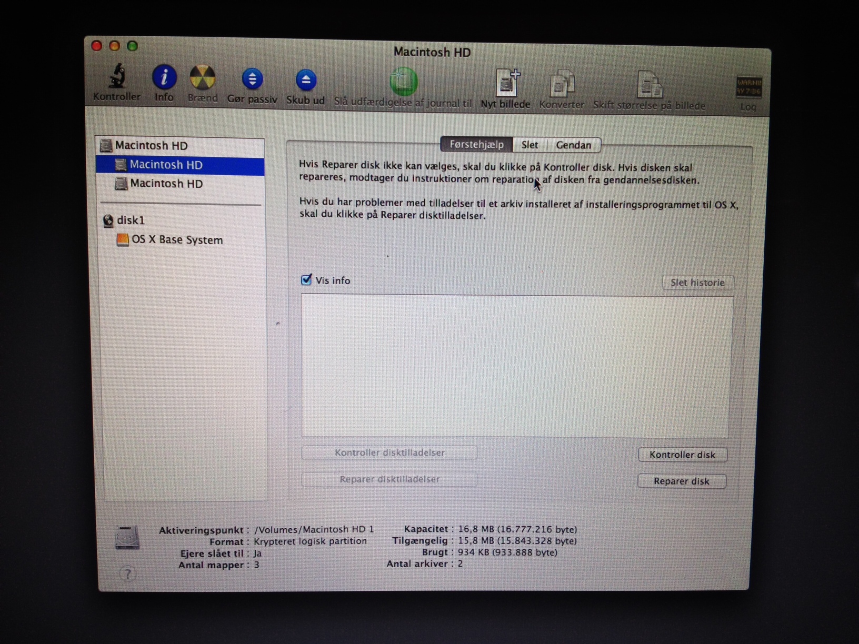Click the Konverter toolbar icon
Image resolution: width=859 pixels, height=644 pixels.
click(x=562, y=84)
